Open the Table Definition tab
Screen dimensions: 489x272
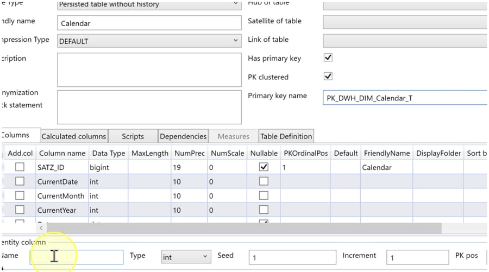(286, 136)
